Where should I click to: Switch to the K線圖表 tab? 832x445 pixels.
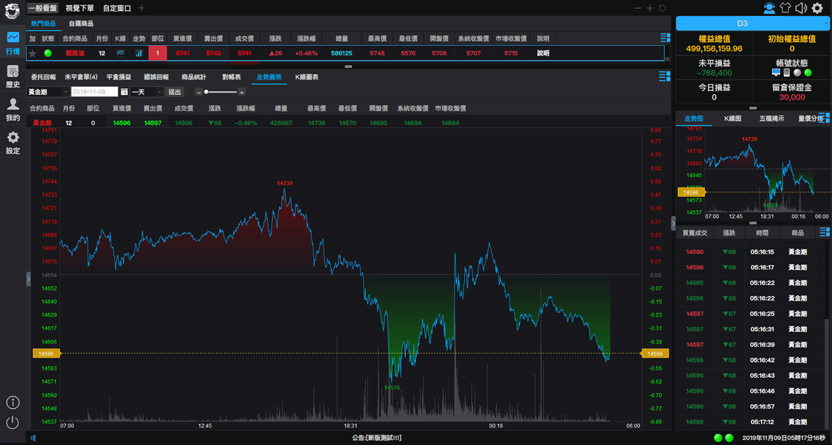pos(307,77)
